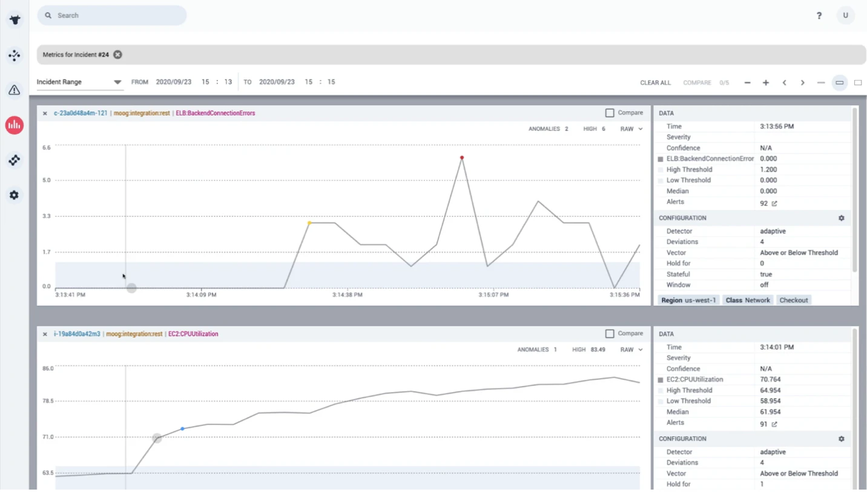Open the settings gear in sidebar
This screenshot has width=867, height=492.
[14, 194]
